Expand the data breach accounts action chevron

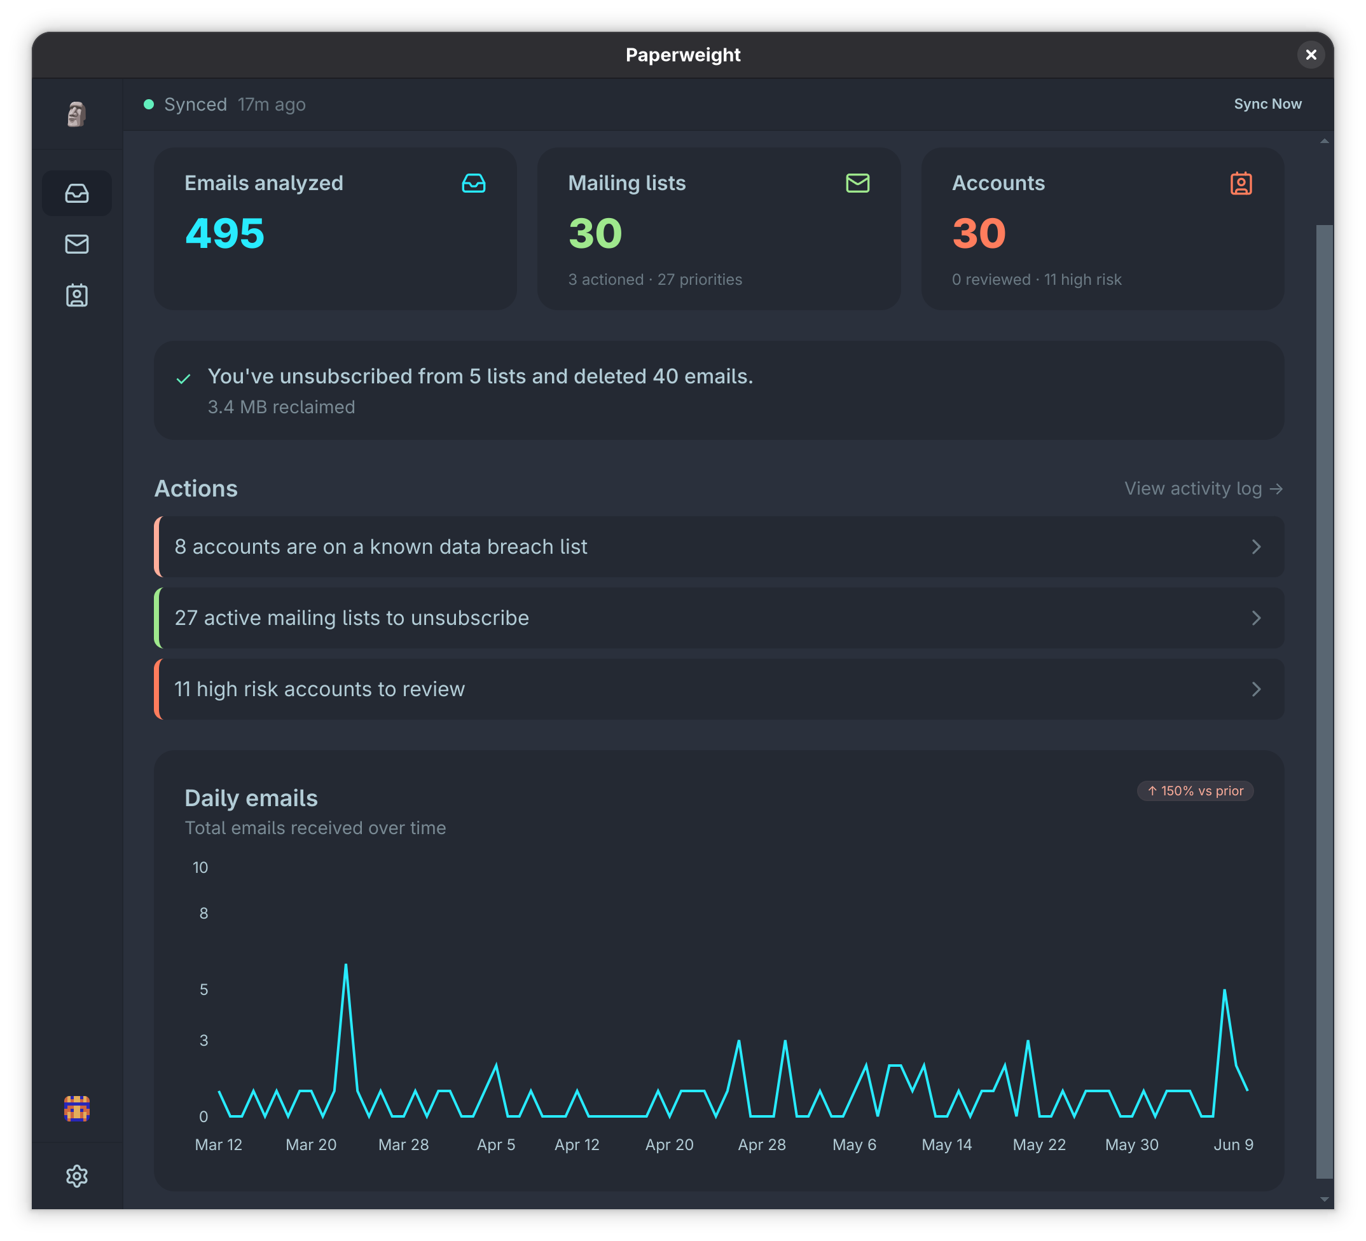1255,547
